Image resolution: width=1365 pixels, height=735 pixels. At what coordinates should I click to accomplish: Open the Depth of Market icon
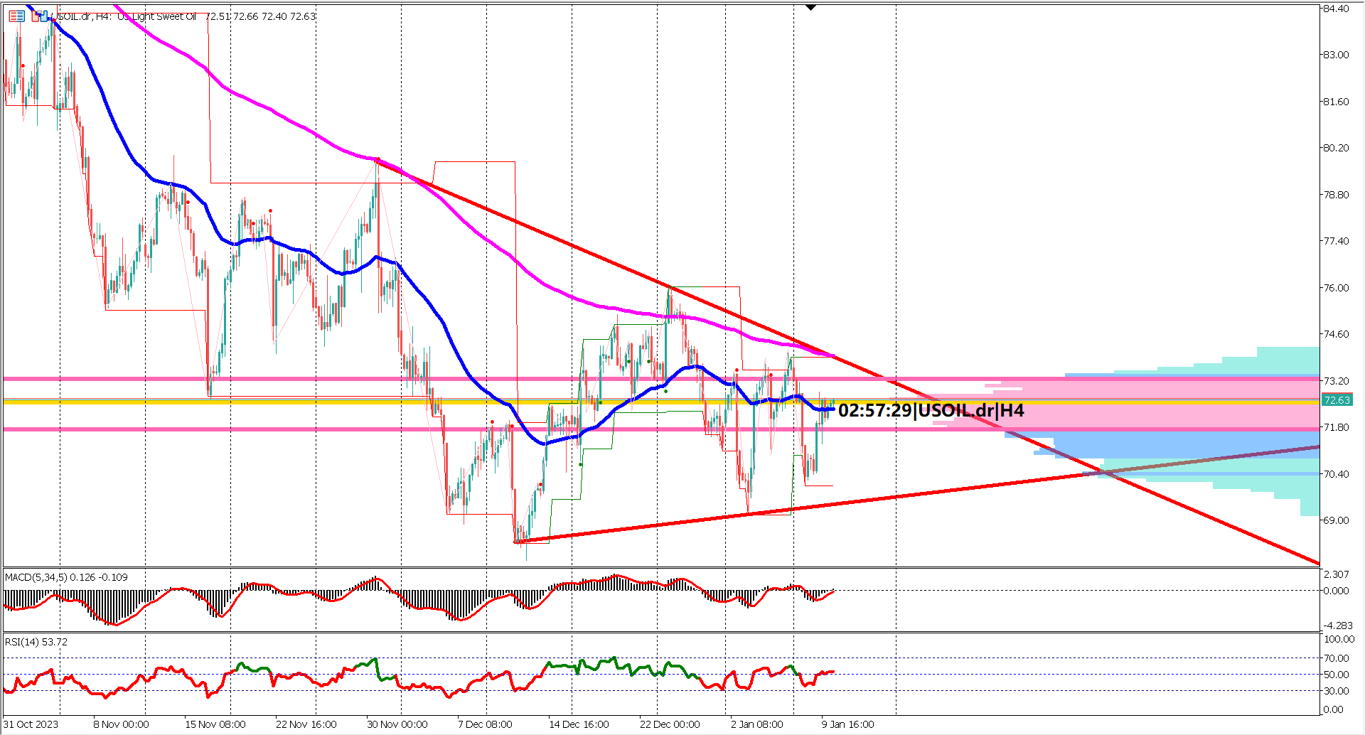point(16,16)
